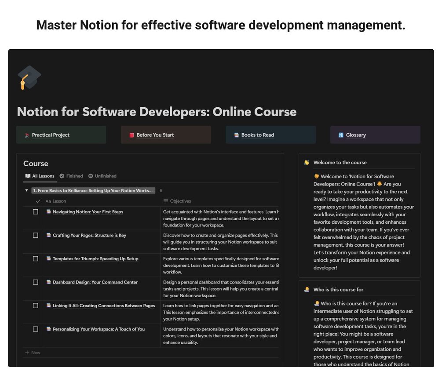The height and width of the screenshot is (375, 442).
Task: Open the Navigating Notion: Your First Steps lesson
Action: 88,212
